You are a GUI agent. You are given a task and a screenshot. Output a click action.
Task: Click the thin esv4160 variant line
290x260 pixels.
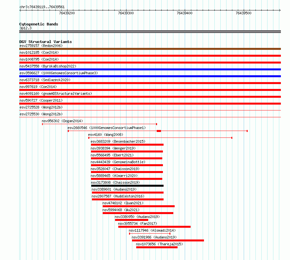click(x=160, y=138)
